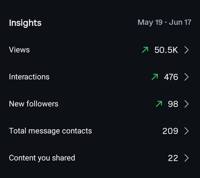
Task: Click the 22 shared content count
Action: [x=173, y=158]
